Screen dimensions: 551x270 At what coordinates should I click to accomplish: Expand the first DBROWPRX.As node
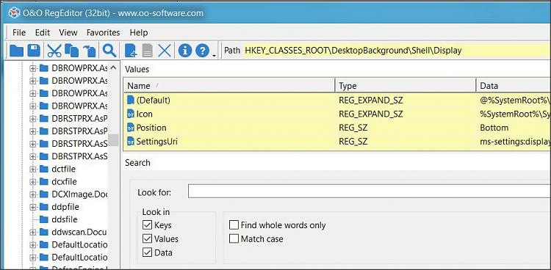coord(33,68)
